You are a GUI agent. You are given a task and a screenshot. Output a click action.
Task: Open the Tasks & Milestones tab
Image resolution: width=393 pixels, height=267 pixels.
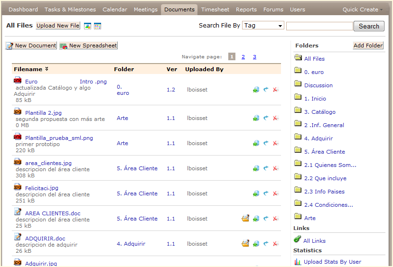point(70,9)
